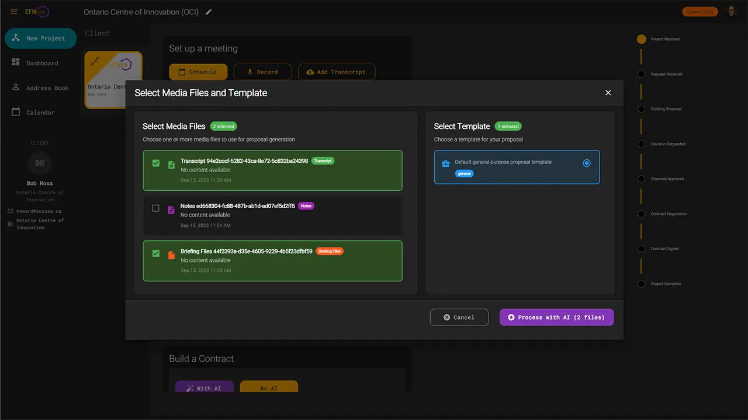Check the Notes file checkbox
This screenshot has width=748, height=420.
coord(155,208)
